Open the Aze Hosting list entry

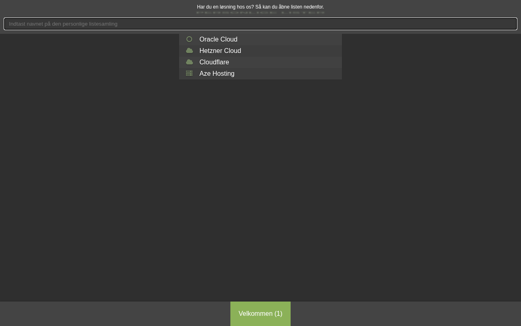pyautogui.click(x=260, y=73)
